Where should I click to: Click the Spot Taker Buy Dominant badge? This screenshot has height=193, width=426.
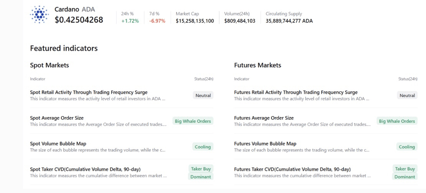201,173
